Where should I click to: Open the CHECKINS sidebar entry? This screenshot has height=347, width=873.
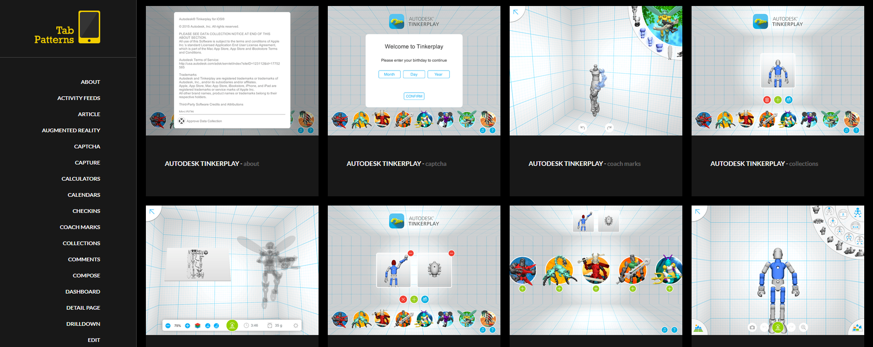86,211
